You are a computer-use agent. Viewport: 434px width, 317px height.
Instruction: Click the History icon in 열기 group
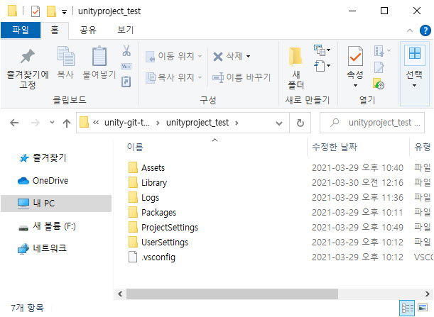[x=379, y=84]
